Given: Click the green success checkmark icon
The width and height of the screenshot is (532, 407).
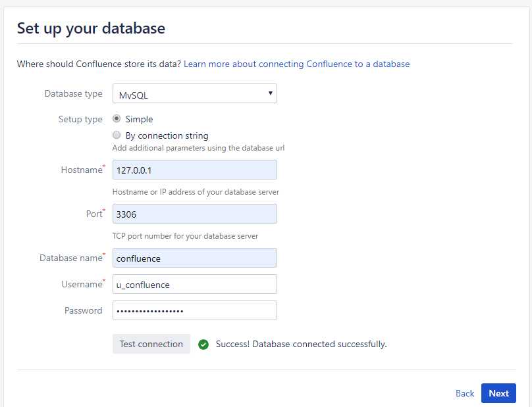Looking at the screenshot, I should [x=203, y=345].
